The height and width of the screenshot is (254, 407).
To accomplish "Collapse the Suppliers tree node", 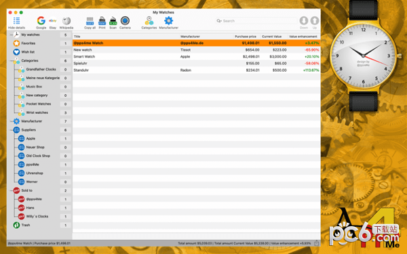I will click(11, 130).
